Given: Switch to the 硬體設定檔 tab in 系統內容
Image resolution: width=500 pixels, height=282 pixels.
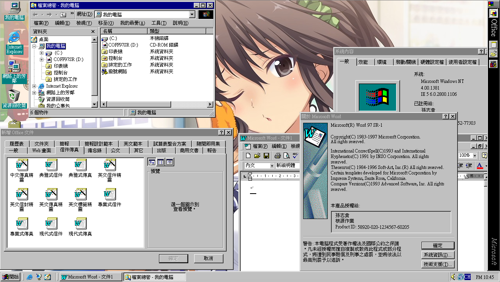Looking at the screenshot, I should point(432,62).
